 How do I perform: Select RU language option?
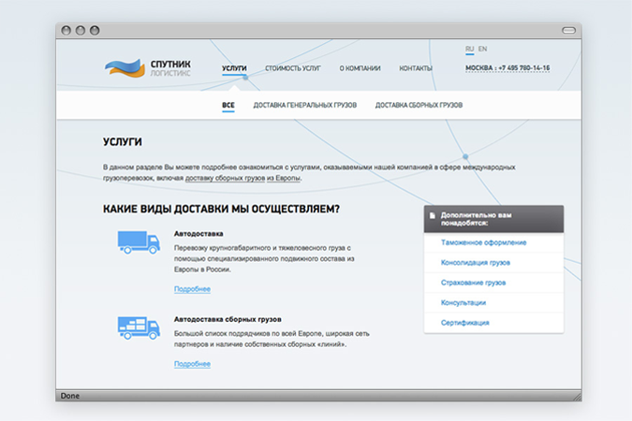pos(470,49)
